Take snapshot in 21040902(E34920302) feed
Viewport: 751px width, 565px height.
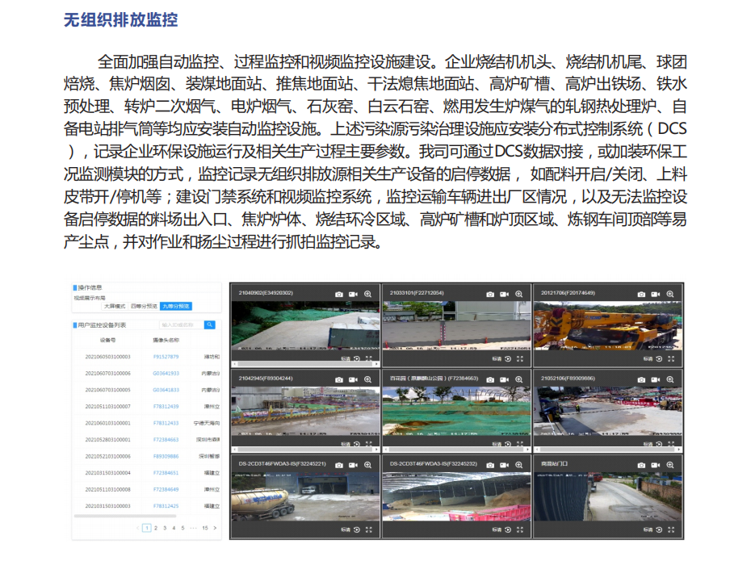339,294
